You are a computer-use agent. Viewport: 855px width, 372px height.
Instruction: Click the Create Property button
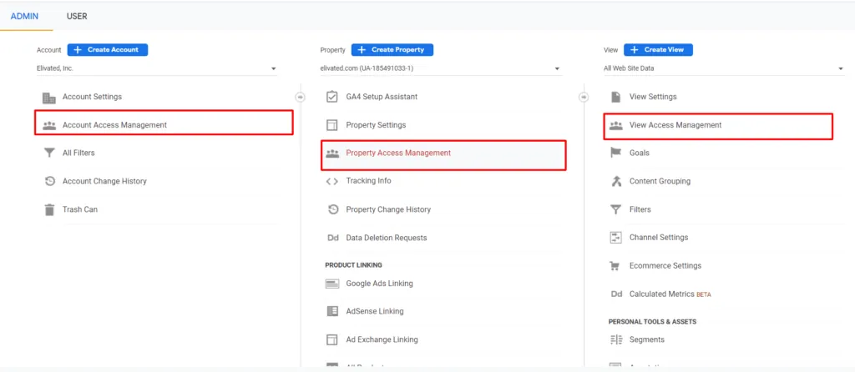[392, 49]
